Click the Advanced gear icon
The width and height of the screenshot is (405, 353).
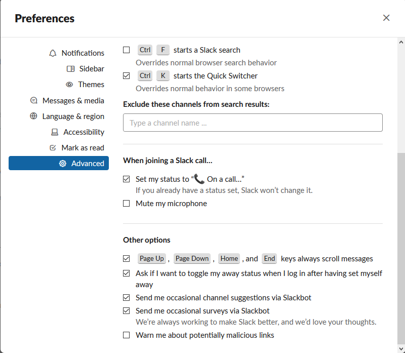pyautogui.click(x=62, y=163)
